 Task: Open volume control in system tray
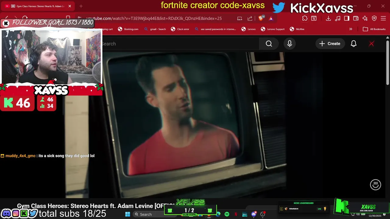pyautogui.click(x=358, y=214)
